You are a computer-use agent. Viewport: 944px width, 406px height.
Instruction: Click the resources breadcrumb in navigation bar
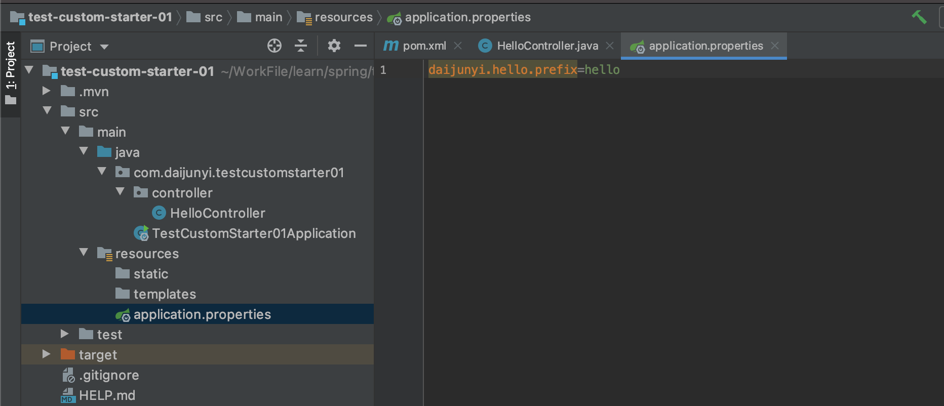(343, 17)
